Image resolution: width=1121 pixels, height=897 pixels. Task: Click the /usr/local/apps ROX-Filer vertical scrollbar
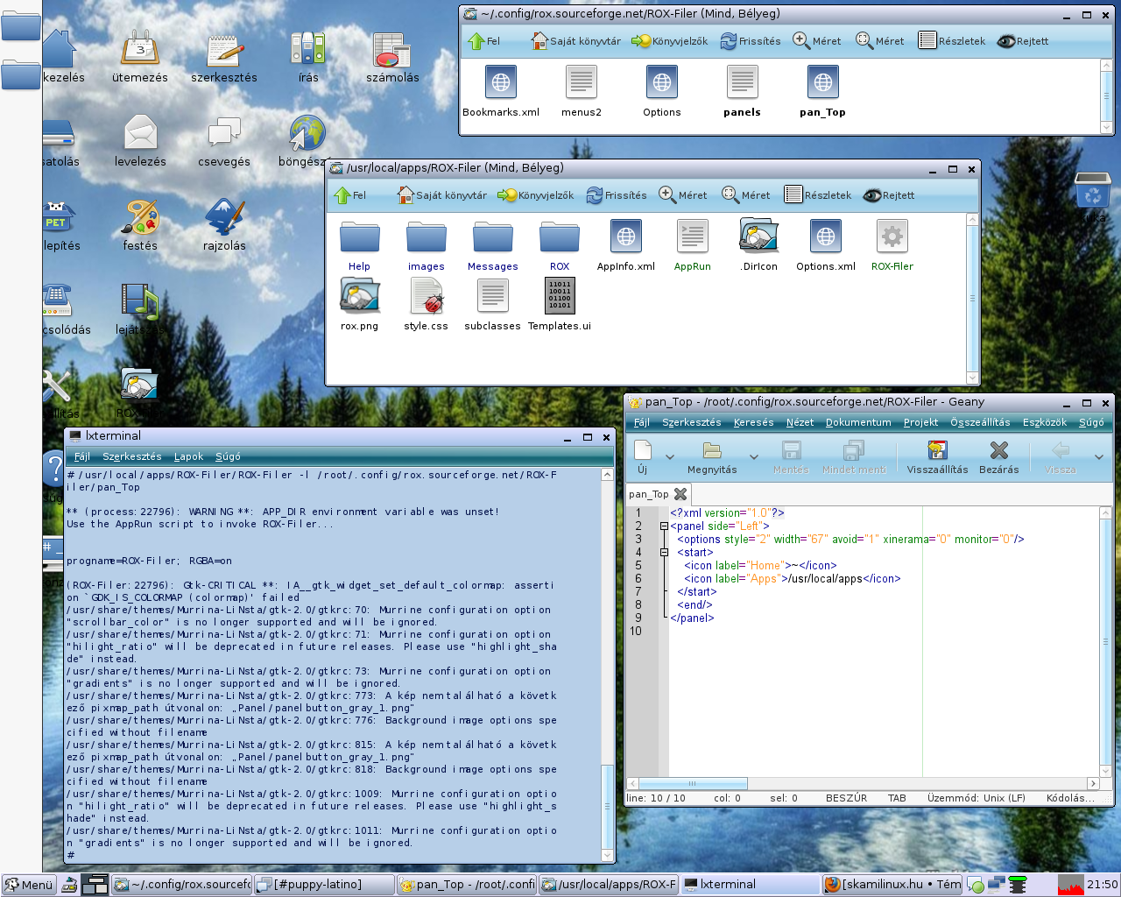coord(972,298)
